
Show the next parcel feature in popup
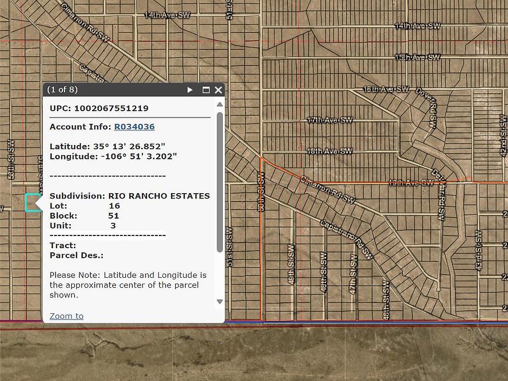(190, 90)
